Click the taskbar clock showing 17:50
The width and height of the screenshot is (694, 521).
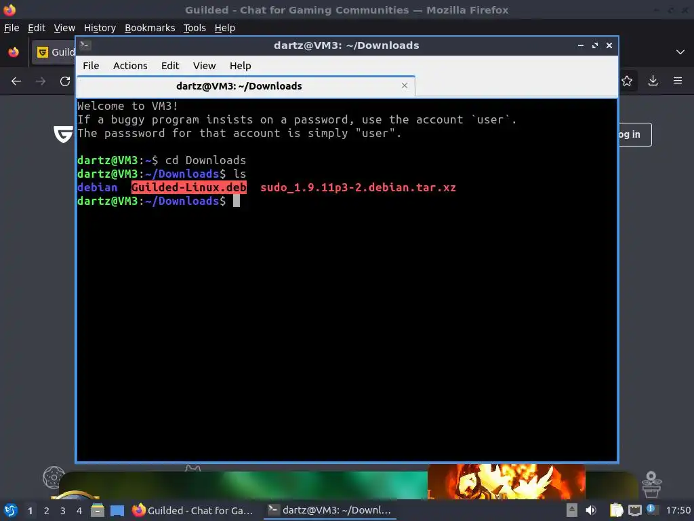pos(678,511)
